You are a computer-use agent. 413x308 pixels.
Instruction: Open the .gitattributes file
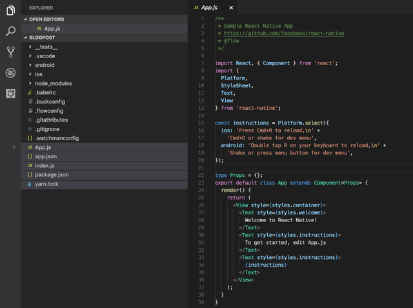[x=105, y=120]
